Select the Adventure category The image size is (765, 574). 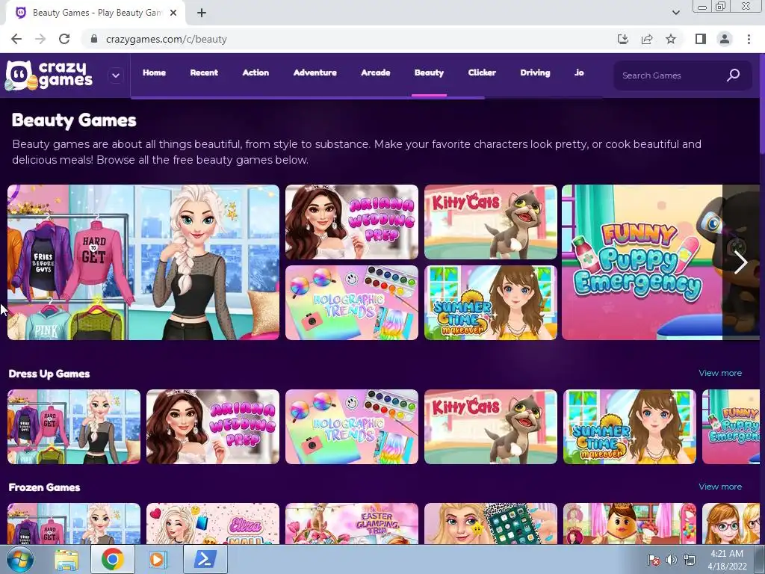(315, 72)
